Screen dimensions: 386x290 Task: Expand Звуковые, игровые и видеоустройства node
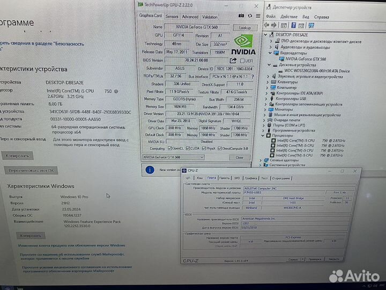click(x=268, y=77)
